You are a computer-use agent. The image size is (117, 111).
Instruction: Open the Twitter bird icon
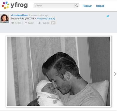click(x=108, y=16)
